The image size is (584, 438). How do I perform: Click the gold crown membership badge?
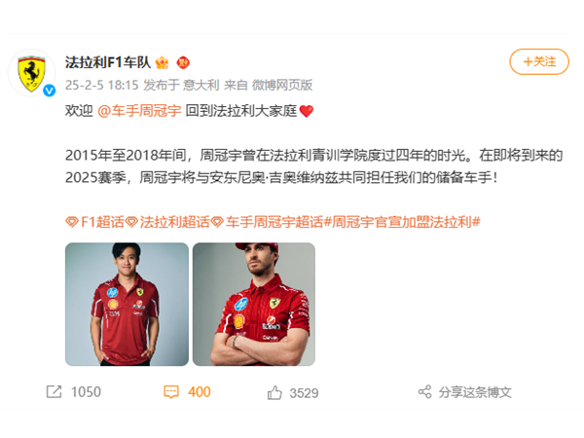click(162, 62)
